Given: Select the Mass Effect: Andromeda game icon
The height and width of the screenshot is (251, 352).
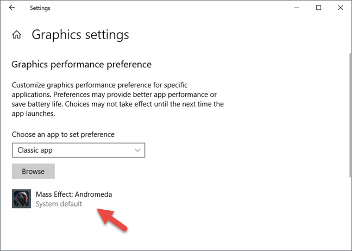Looking at the screenshot, I should (x=21, y=198).
